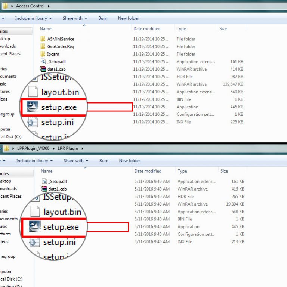Click the 987 KB size cell

click(x=237, y=77)
